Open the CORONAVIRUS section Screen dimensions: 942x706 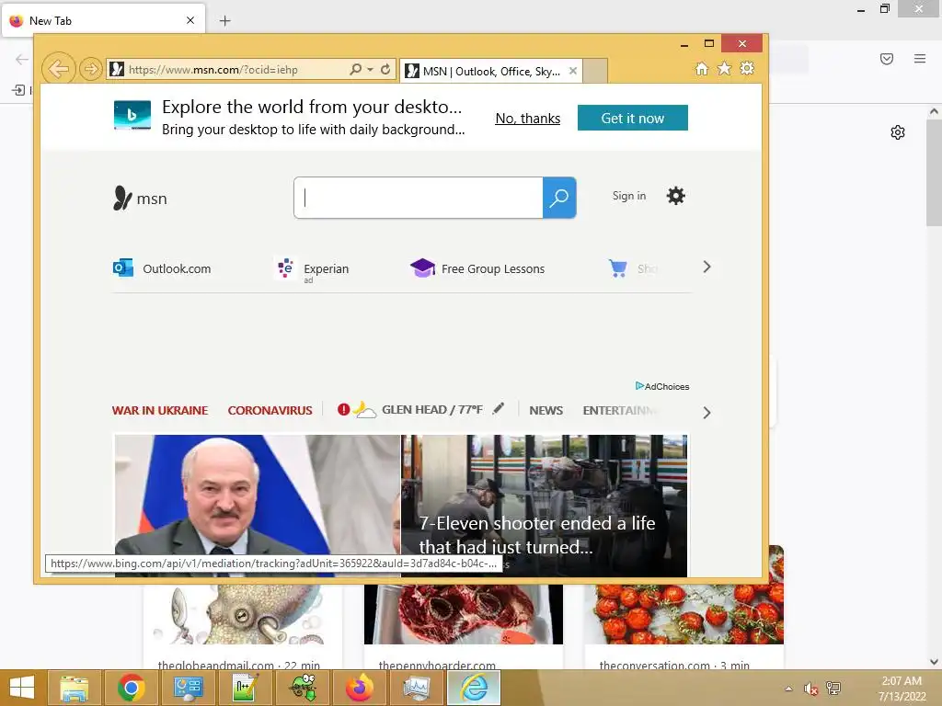(270, 411)
